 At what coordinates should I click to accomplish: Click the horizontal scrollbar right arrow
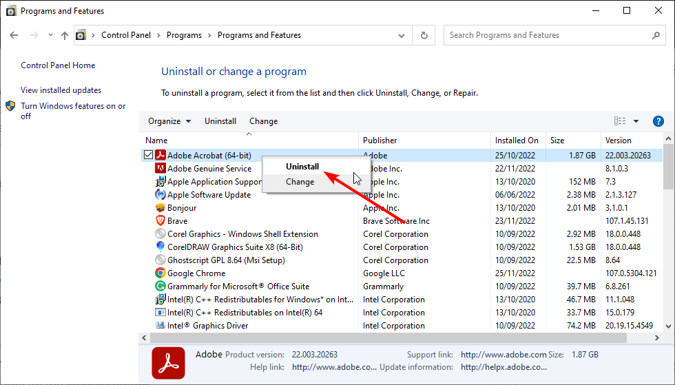point(657,338)
